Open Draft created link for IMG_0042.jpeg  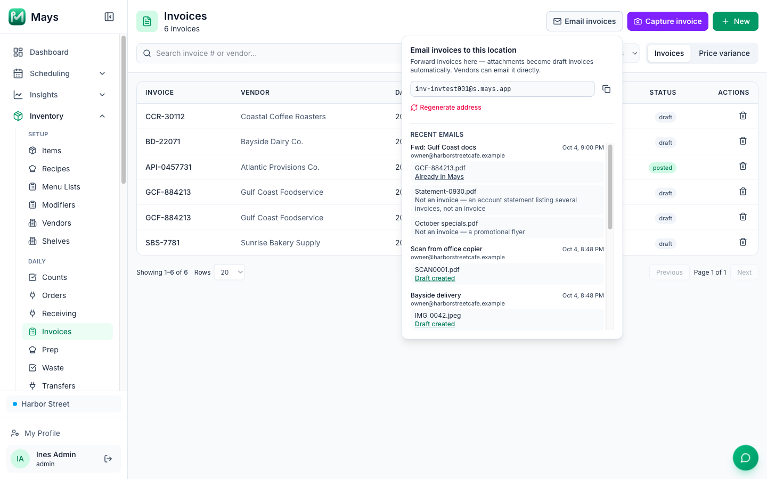[x=435, y=324]
